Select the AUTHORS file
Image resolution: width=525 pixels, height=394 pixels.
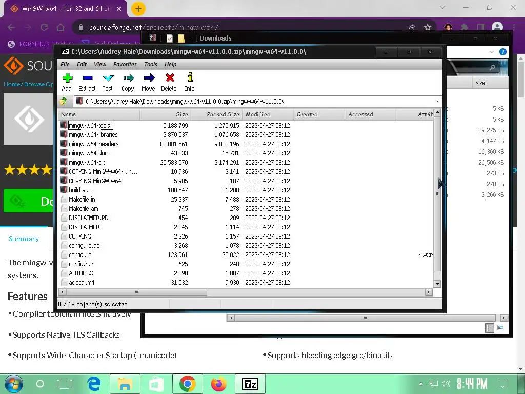tap(80, 273)
